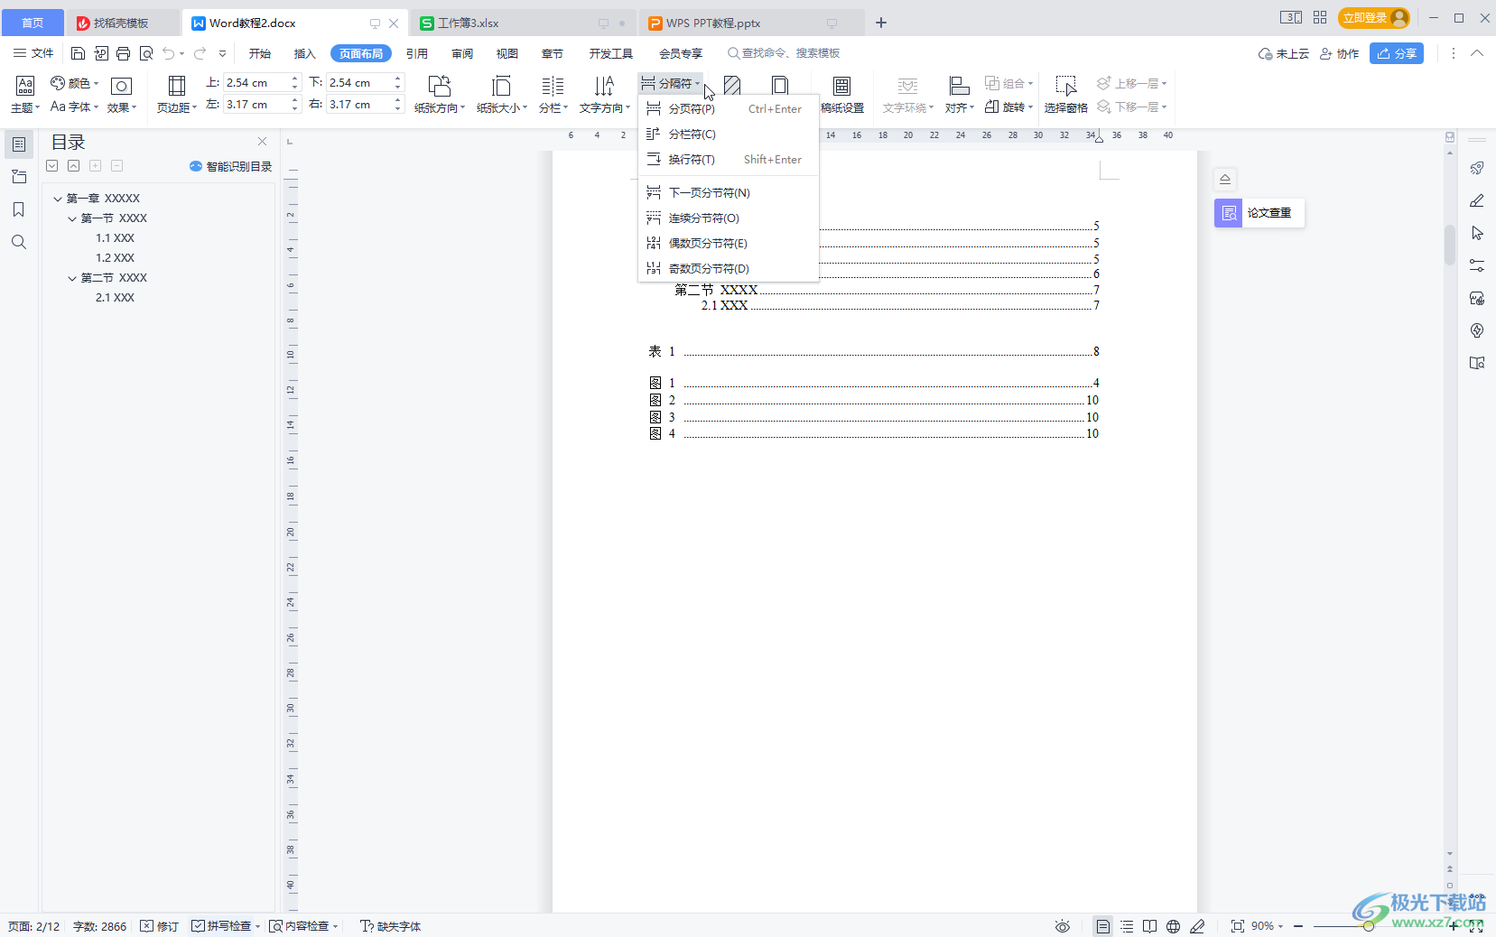Click the Print icon
This screenshot has width=1496, height=937.
tap(123, 53)
